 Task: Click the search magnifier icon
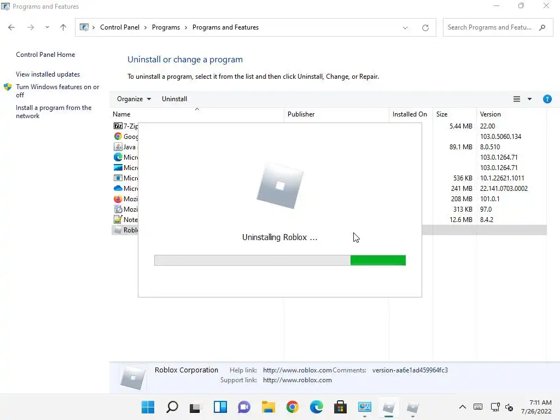[x=542, y=27]
